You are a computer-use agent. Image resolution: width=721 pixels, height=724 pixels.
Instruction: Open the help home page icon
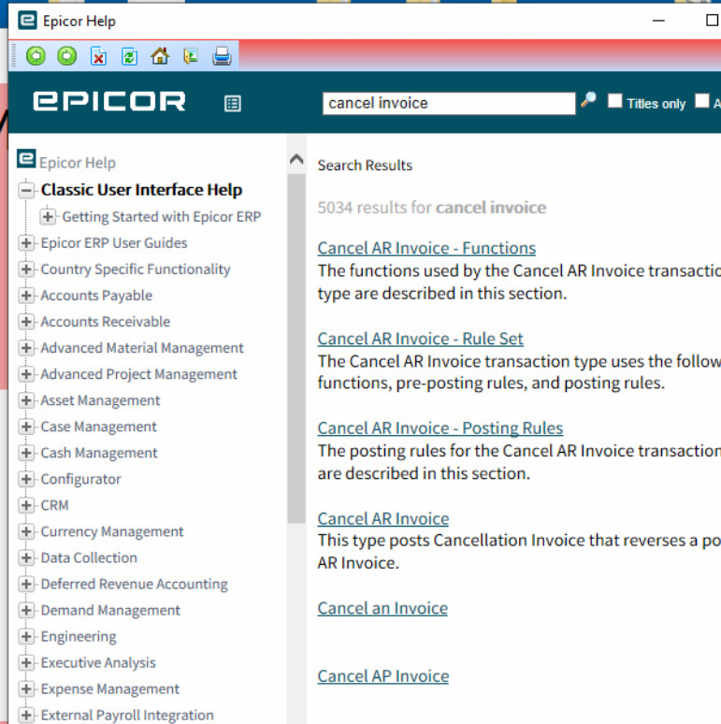coord(160,56)
